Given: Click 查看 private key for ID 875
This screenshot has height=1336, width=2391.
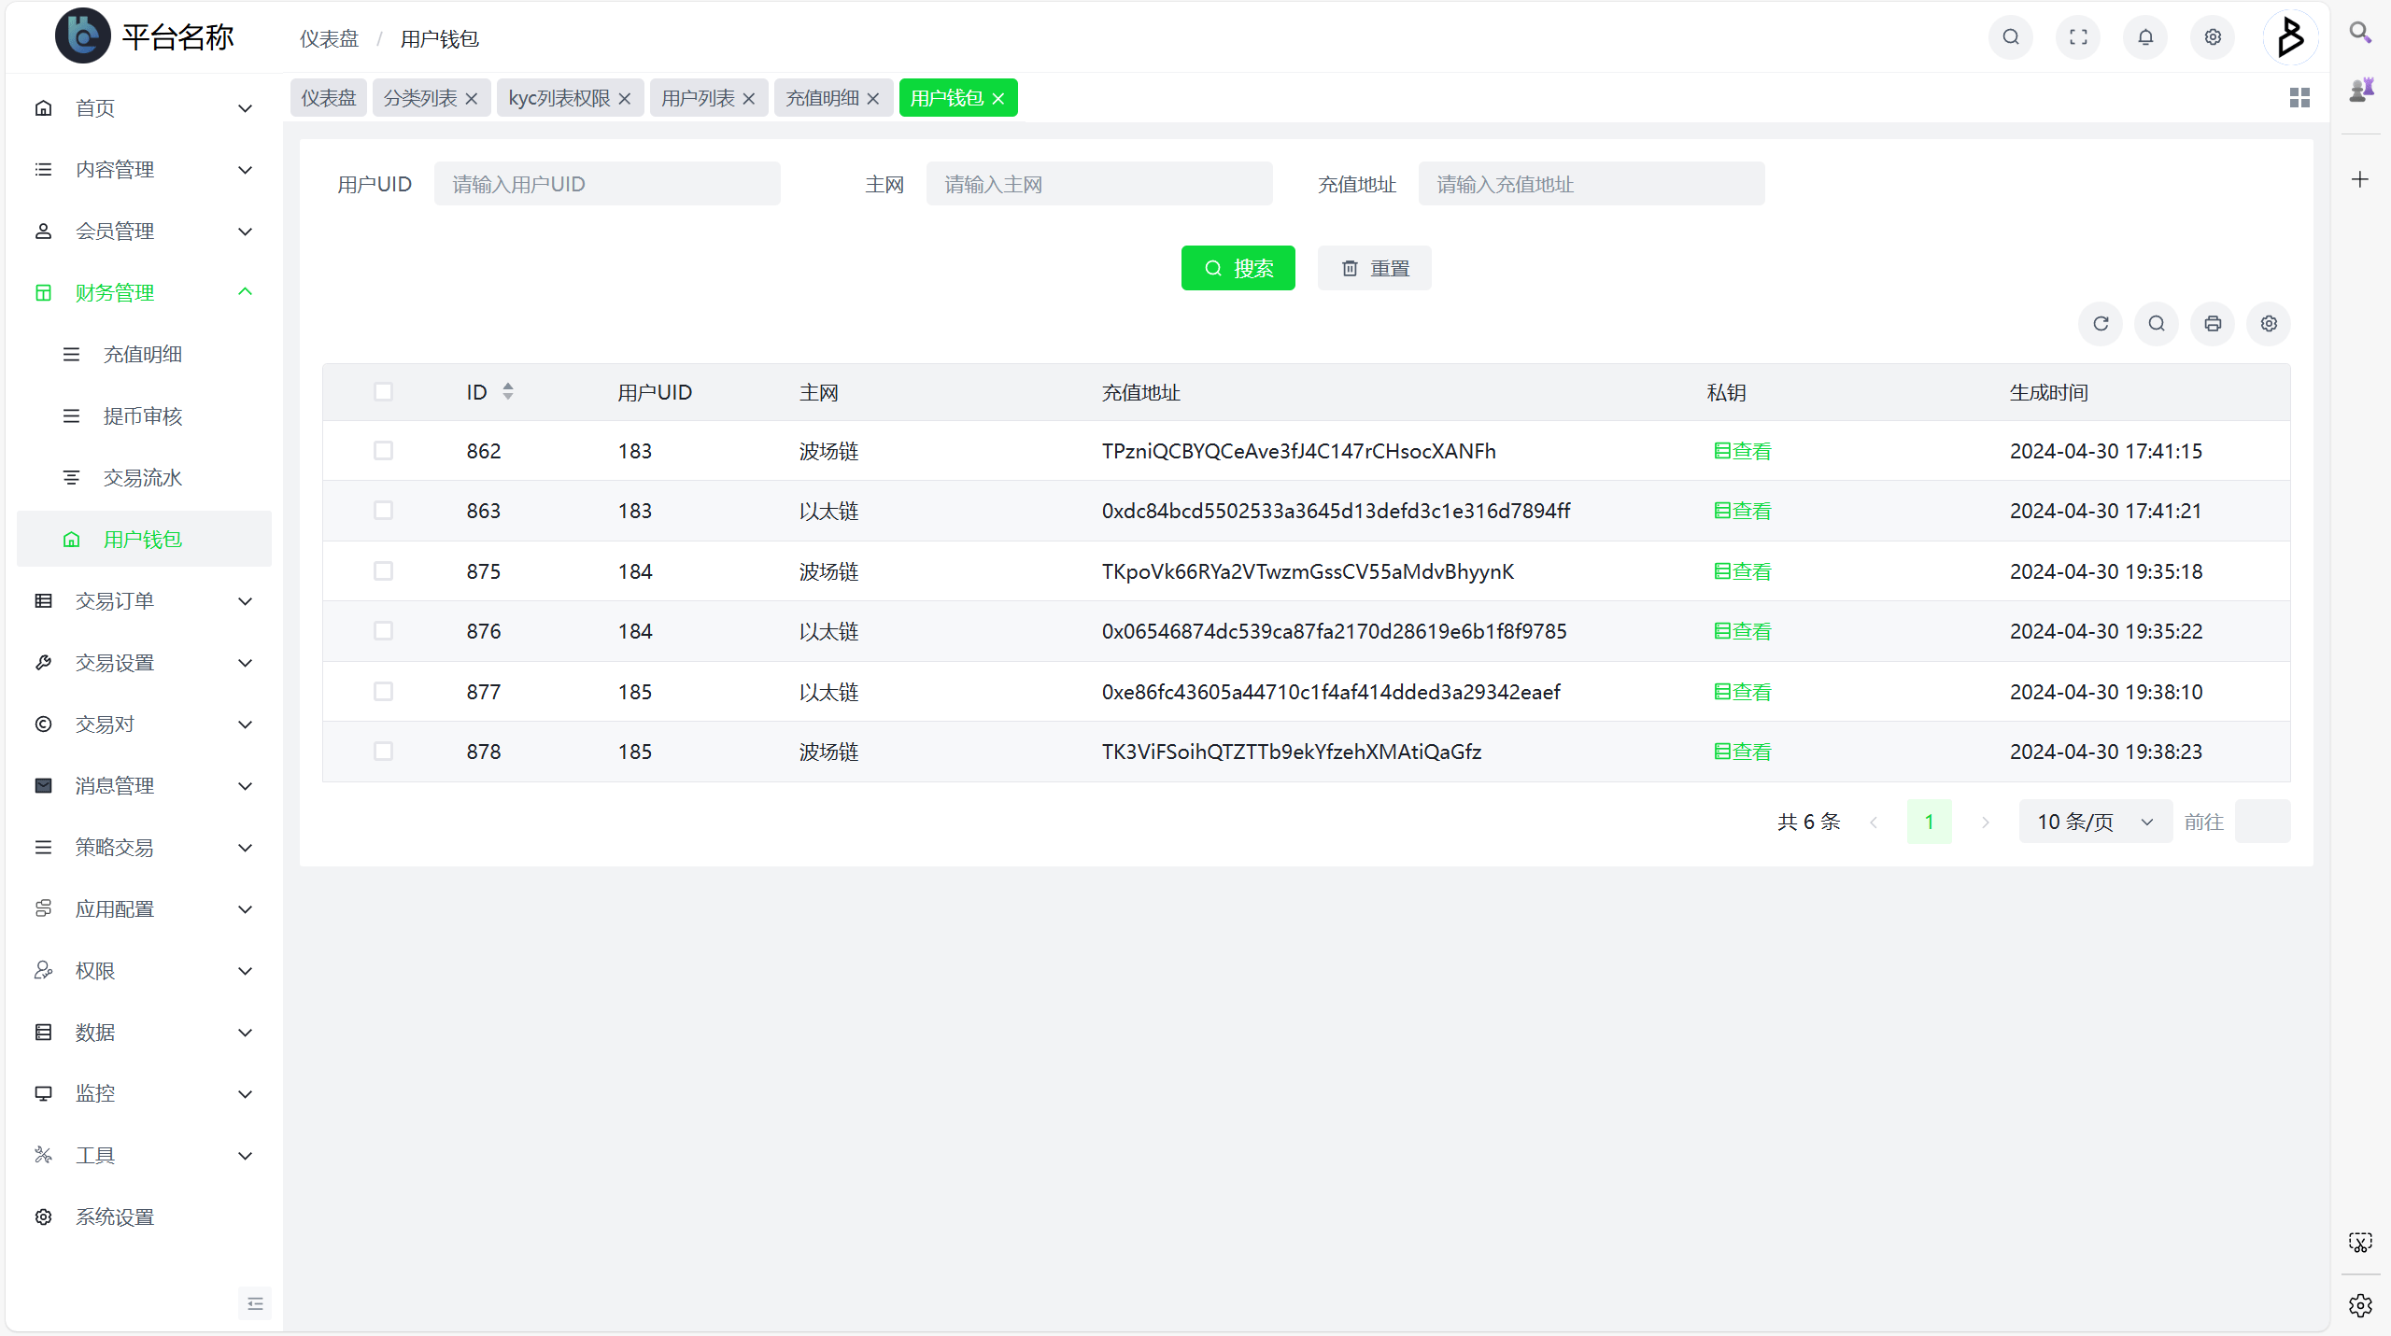Looking at the screenshot, I should click(x=1743, y=571).
